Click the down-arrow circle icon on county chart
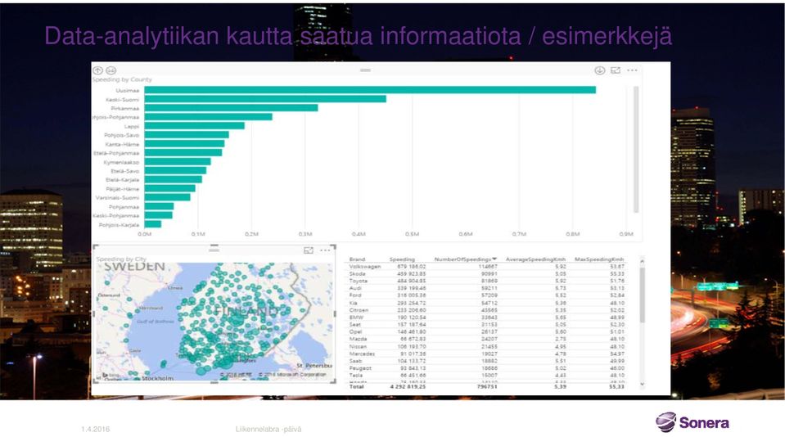 (600, 70)
